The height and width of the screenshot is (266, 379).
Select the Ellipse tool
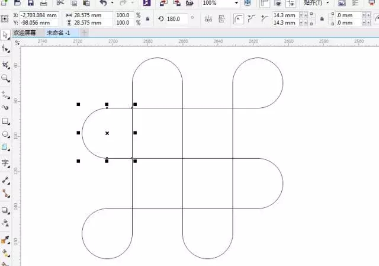click(5, 134)
